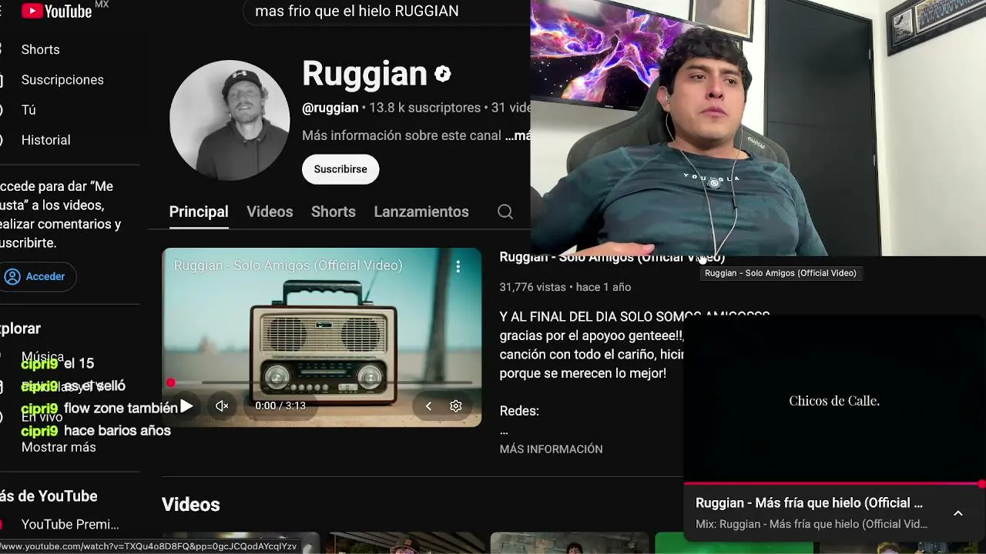Subscribe with the Suscribirse button
The image size is (986, 554).
(340, 169)
